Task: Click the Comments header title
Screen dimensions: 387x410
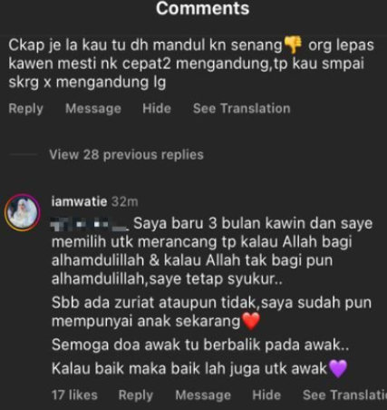Action: [x=202, y=8]
